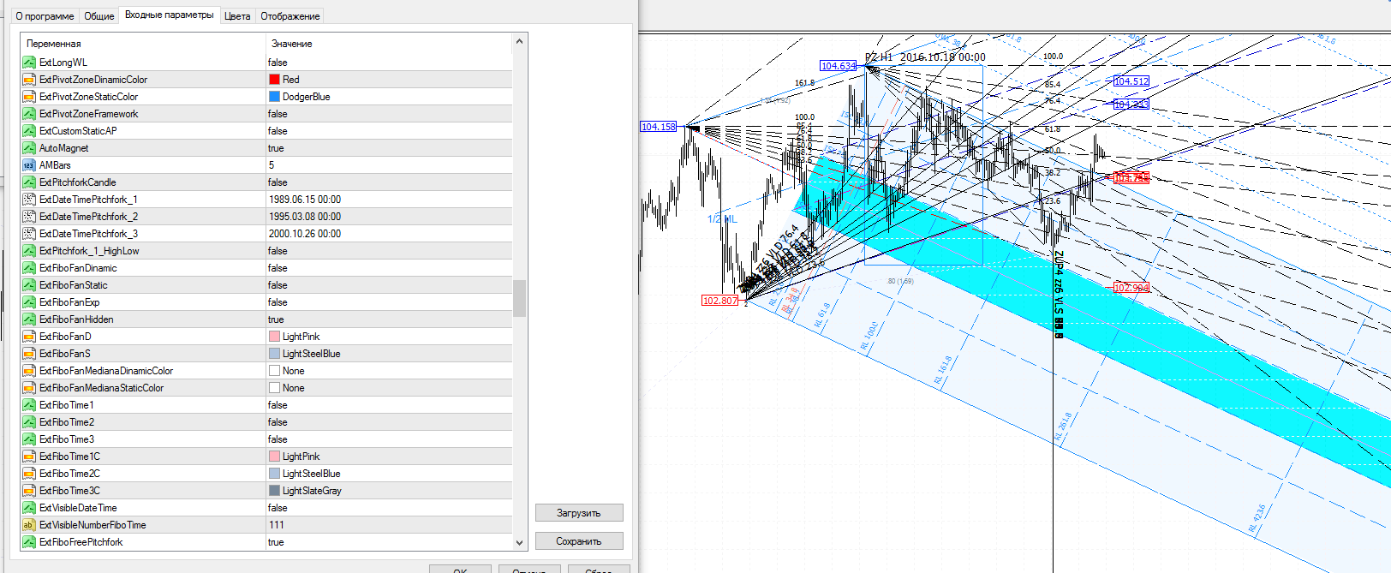Click the color icon beside ExtFiboTime1C
Screen dimensions: 1391x573
click(29, 457)
